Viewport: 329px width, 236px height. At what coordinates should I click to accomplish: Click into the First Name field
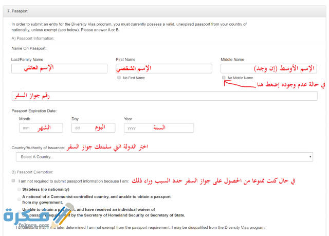pos(164,68)
